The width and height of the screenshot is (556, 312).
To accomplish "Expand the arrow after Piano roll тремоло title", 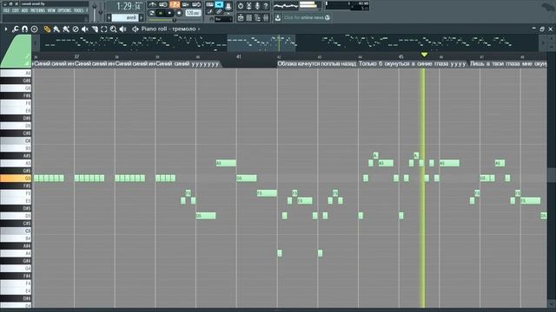I will pyautogui.click(x=199, y=29).
